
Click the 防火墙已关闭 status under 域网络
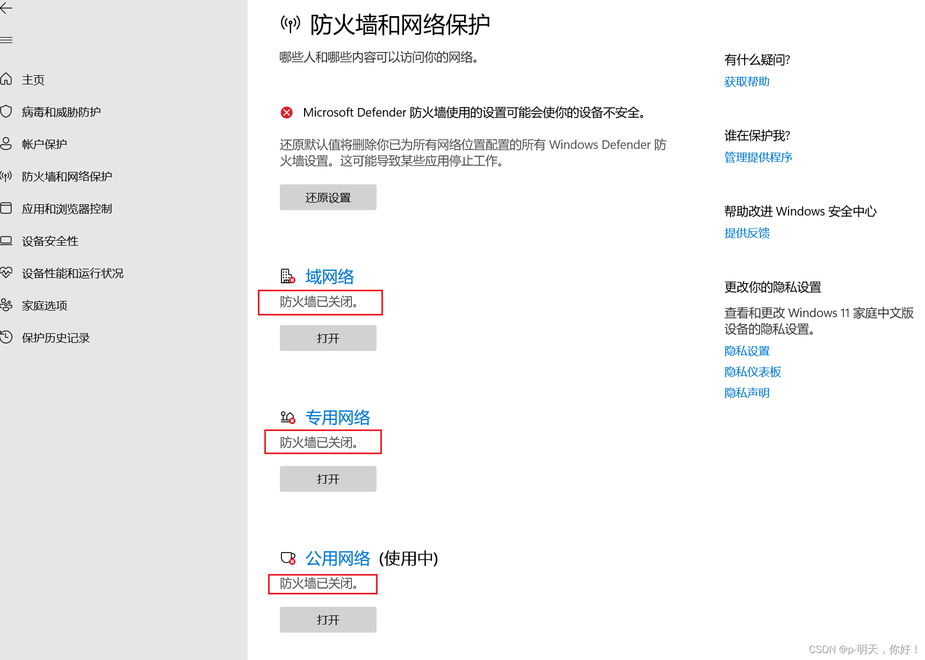coord(320,302)
